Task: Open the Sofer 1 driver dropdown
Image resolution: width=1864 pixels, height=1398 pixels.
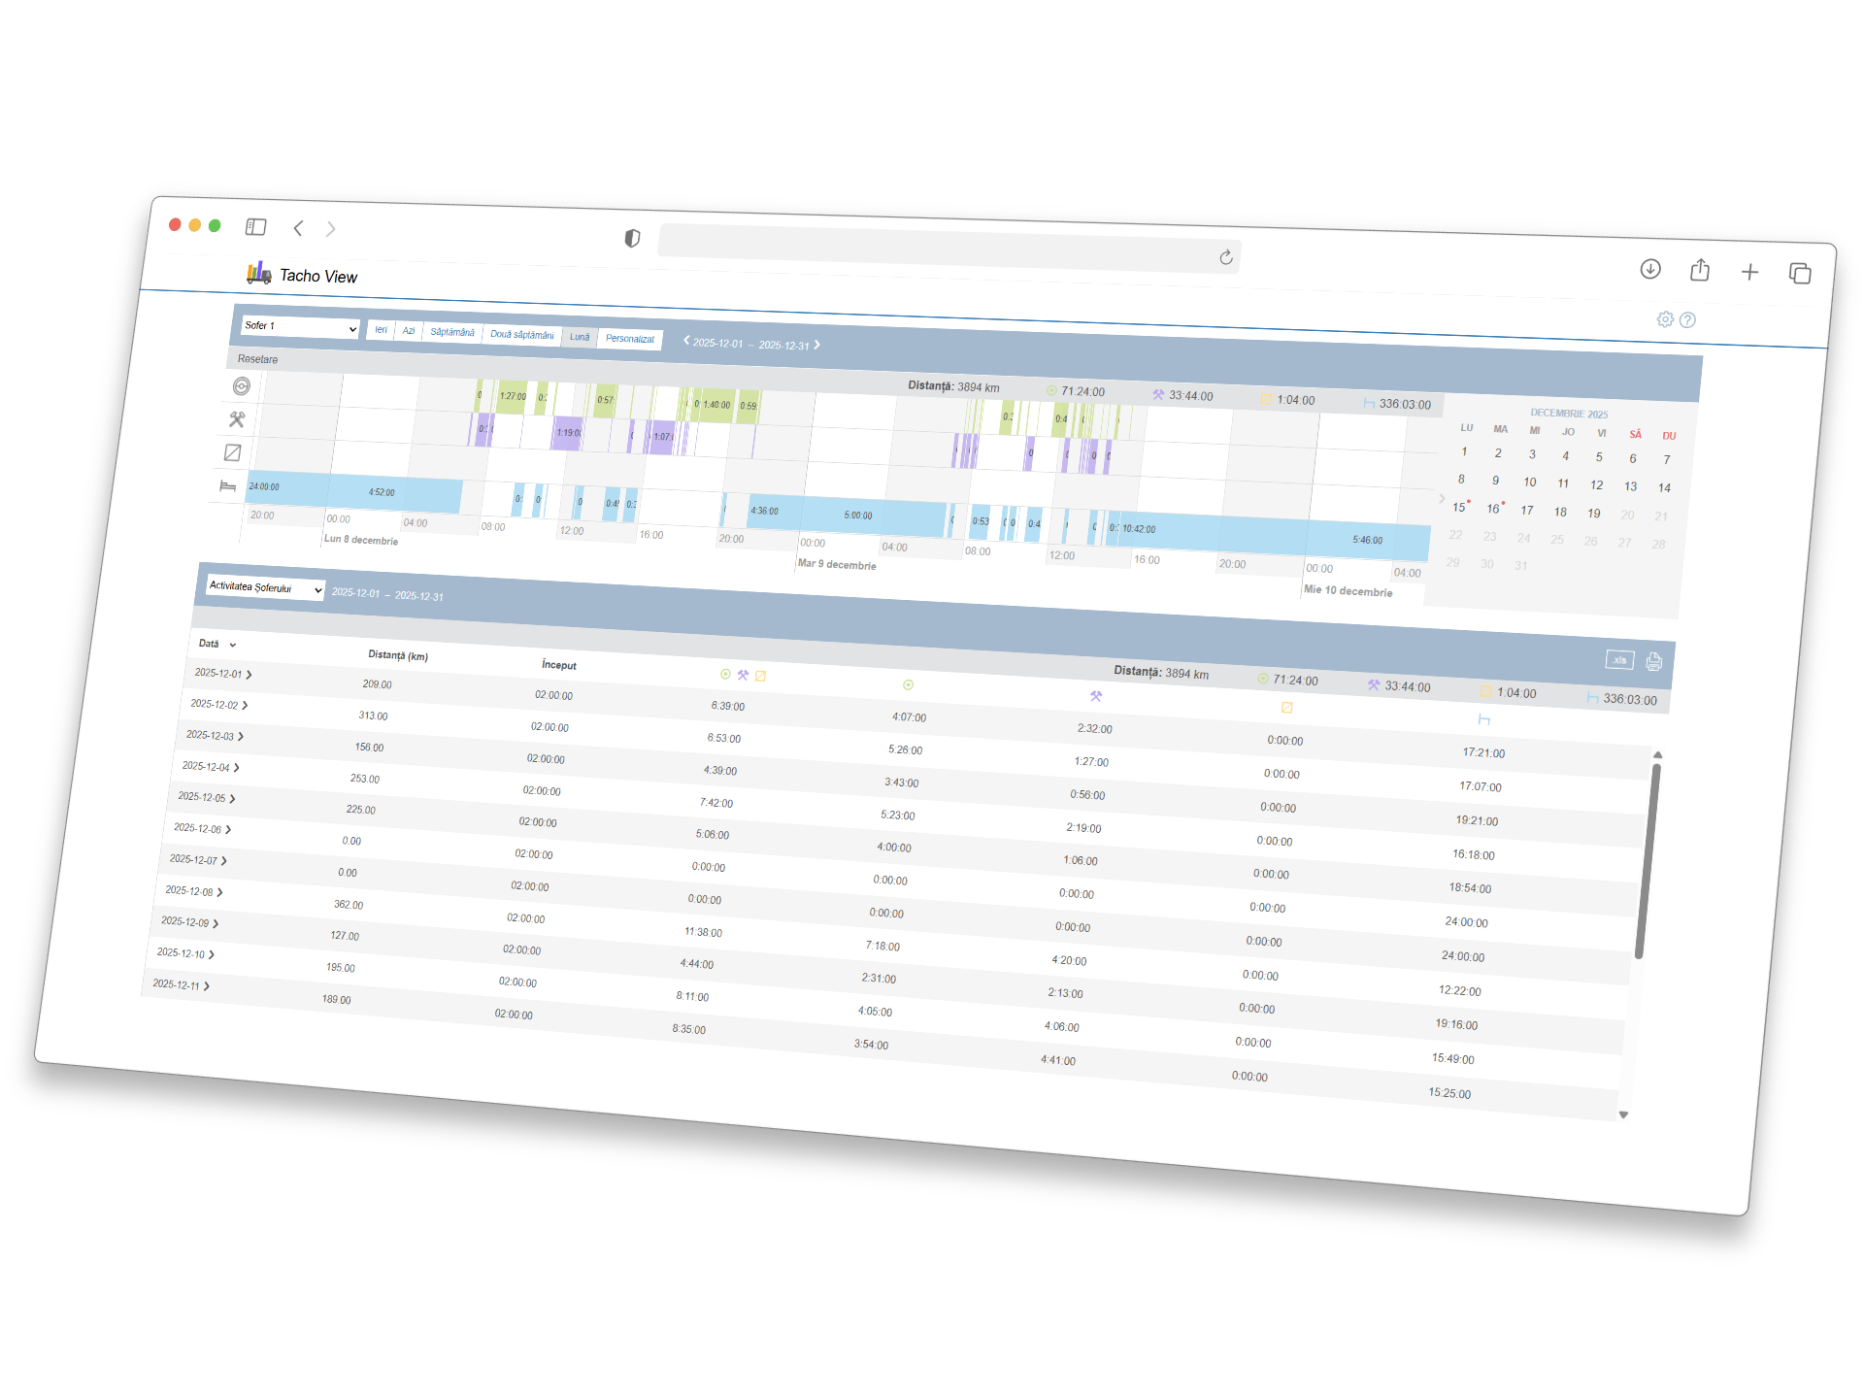Action: (300, 327)
